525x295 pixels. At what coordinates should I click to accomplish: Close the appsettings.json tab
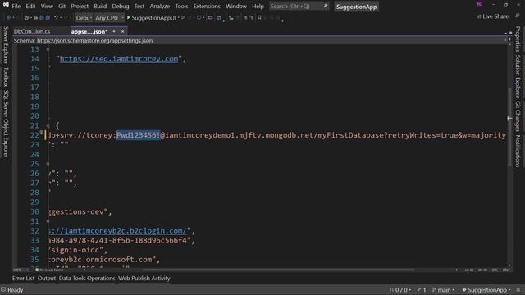click(122, 31)
